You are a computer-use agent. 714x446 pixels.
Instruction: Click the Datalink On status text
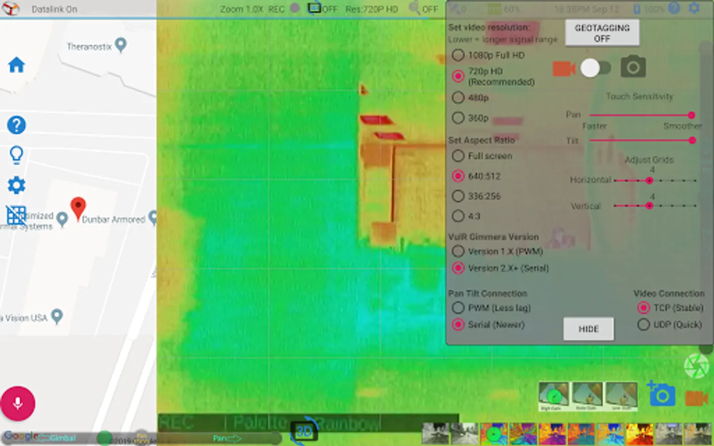coord(54,9)
